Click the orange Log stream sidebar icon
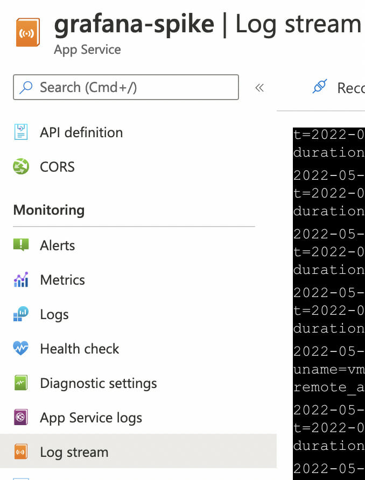 point(21,452)
